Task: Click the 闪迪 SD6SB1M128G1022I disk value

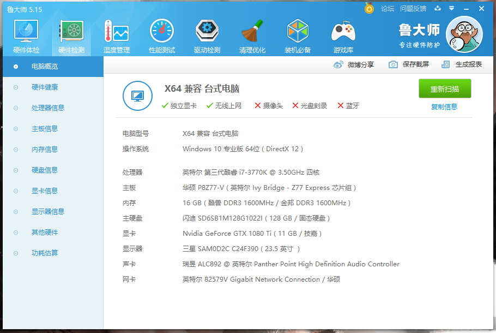Action: (x=256, y=218)
